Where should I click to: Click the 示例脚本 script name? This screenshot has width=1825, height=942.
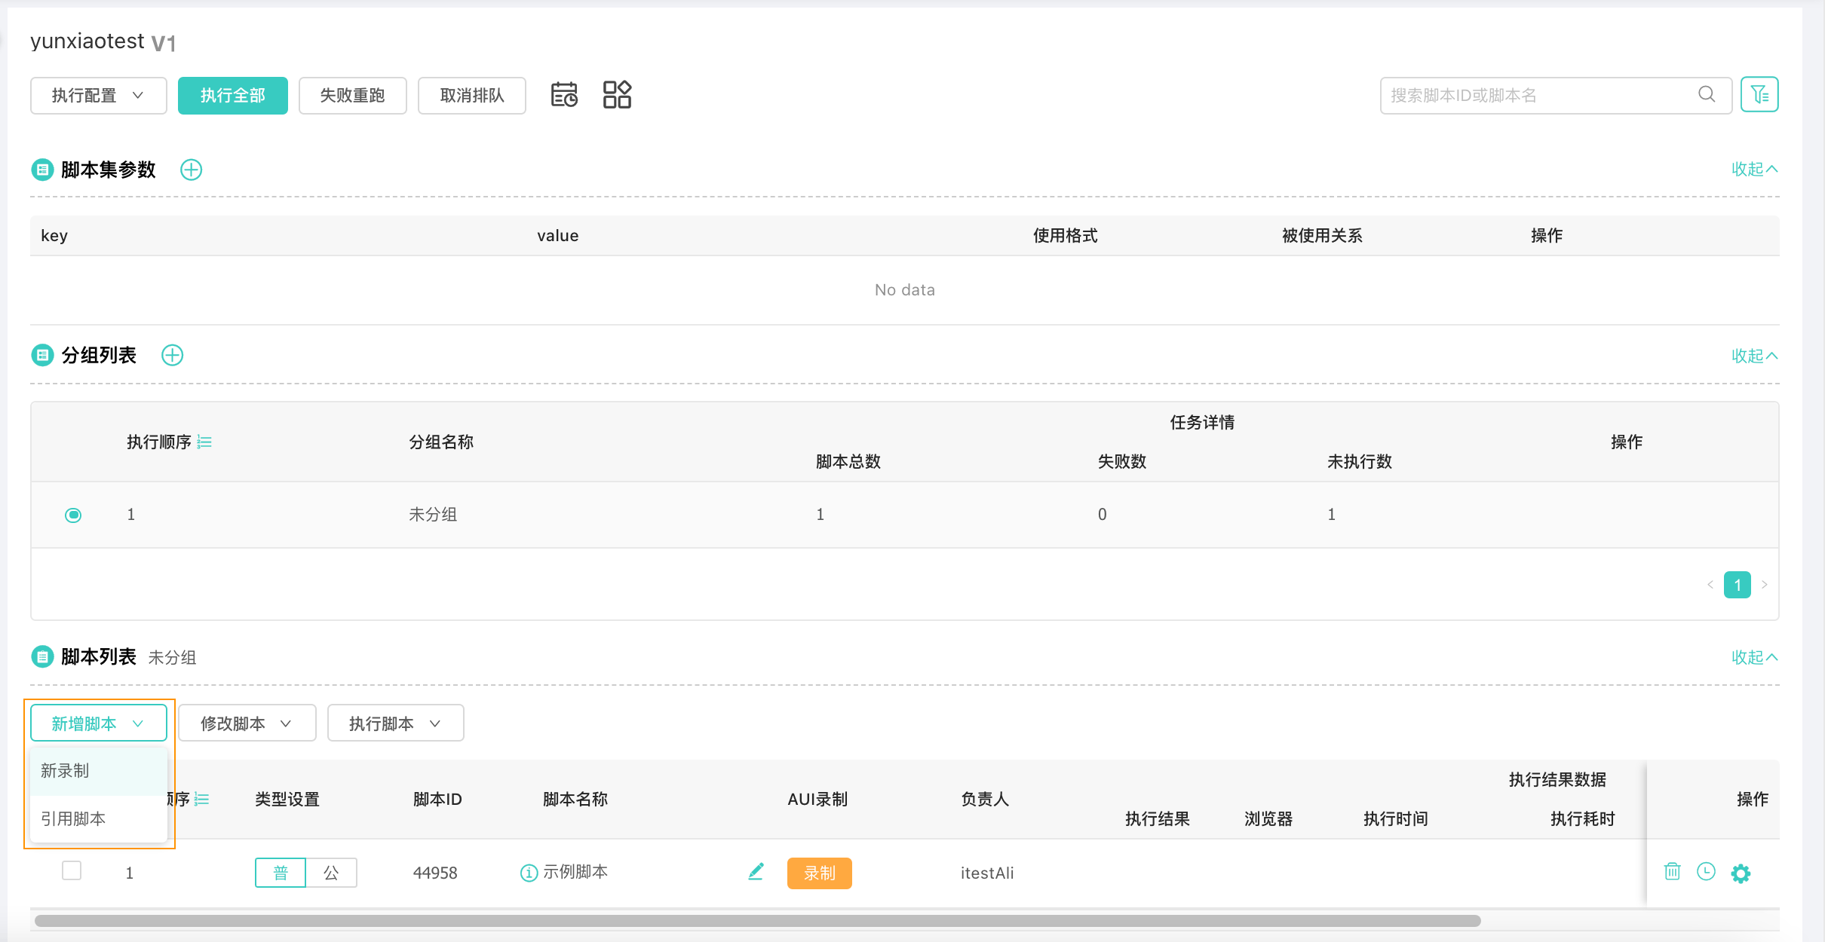coord(575,872)
